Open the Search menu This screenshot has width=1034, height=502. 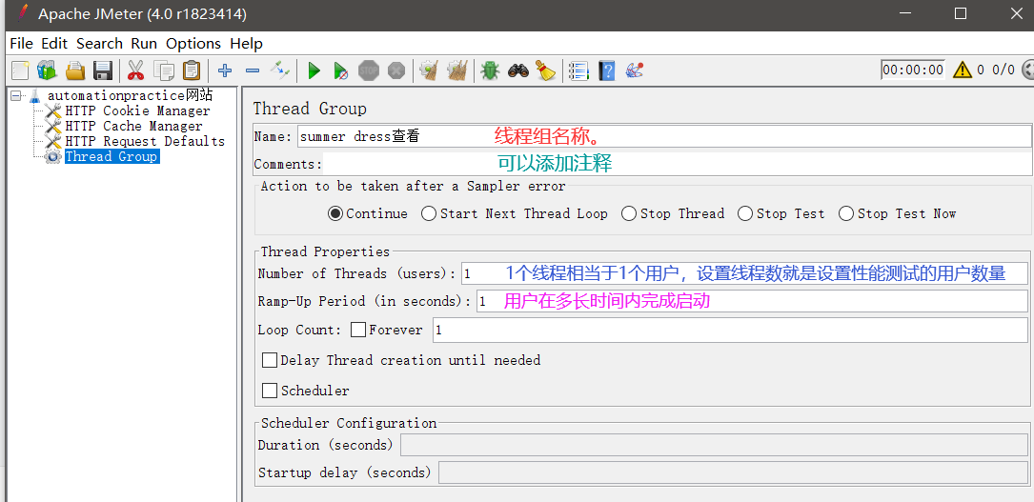(x=99, y=44)
